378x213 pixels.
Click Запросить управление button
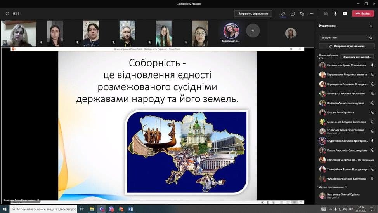(x=253, y=14)
